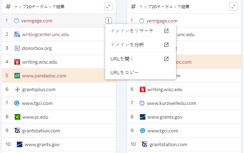Open www.pandadoc.com highlighted link

44,76
